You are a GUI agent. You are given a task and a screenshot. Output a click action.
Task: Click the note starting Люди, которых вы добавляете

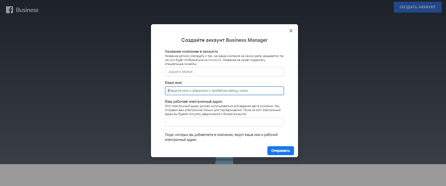221,137
